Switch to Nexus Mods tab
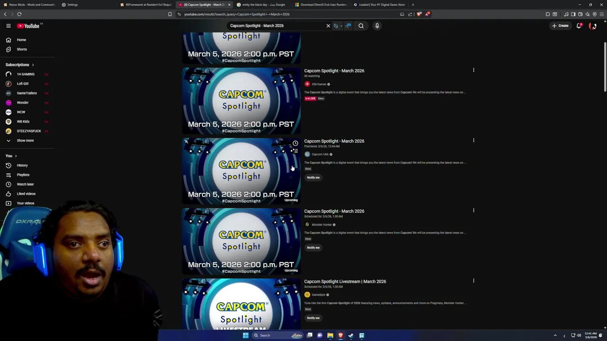Image resolution: width=607 pixels, height=341 pixels. (29, 5)
